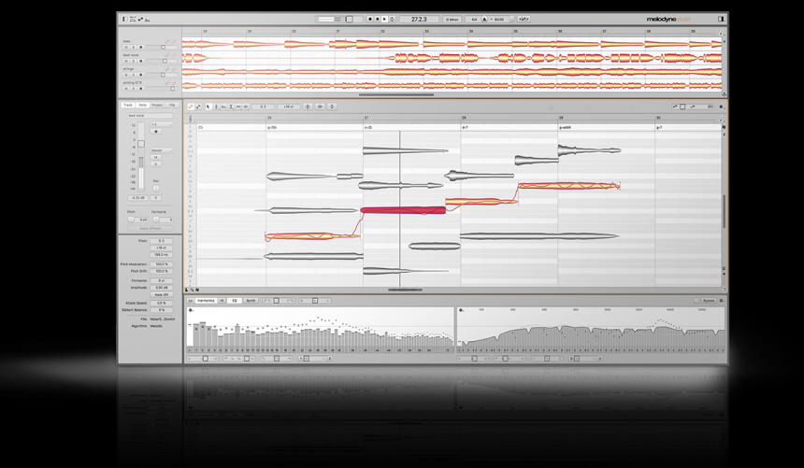This screenshot has width=804, height=468.
Task: Click the Autostretch icon right of tempo
Action: pyautogui.click(x=524, y=19)
